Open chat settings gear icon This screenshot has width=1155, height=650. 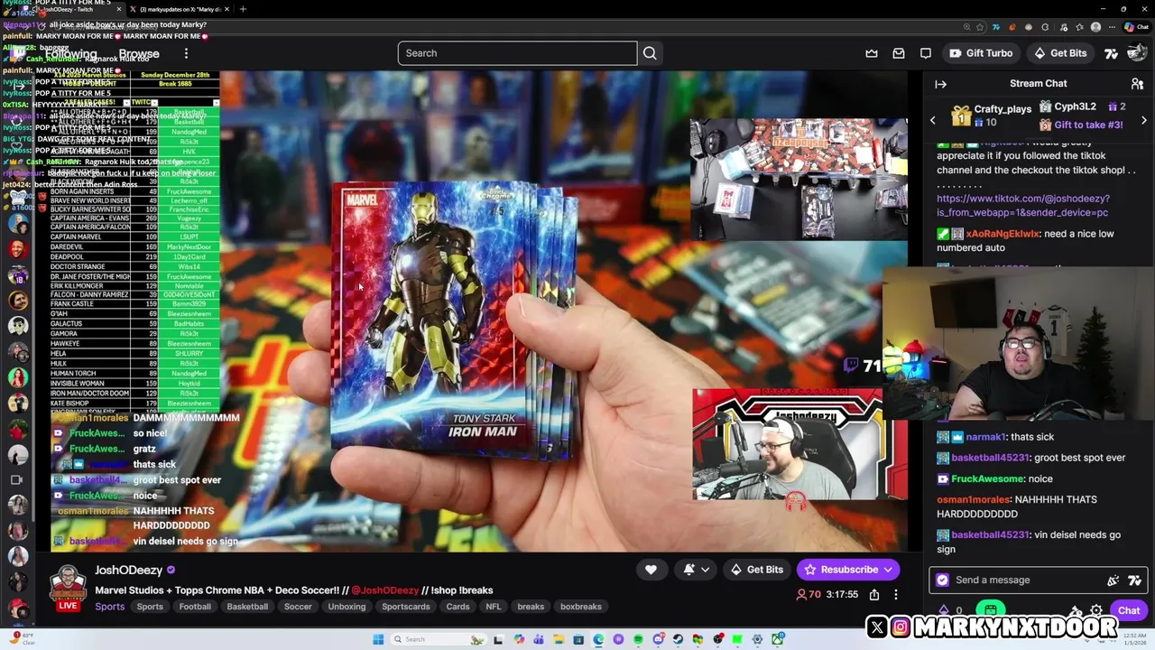(x=1096, y=611)
